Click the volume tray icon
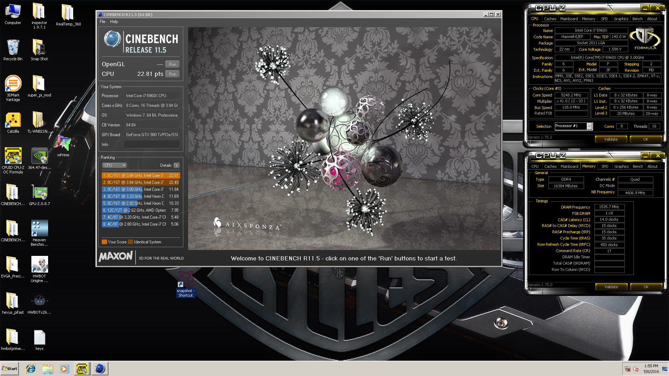669x376 pixels. pos(636,369)
